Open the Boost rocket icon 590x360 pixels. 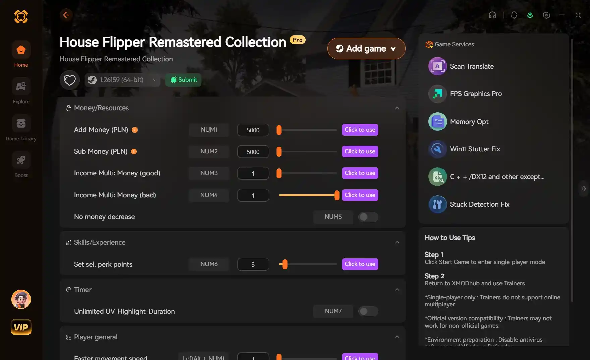(21, 160)
